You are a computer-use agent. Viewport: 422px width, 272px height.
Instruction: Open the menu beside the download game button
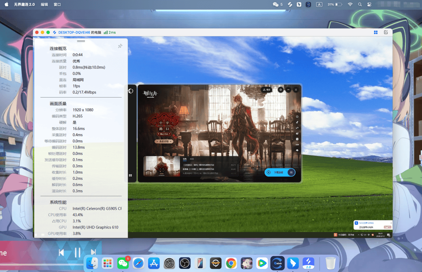[x=291, y=173]
